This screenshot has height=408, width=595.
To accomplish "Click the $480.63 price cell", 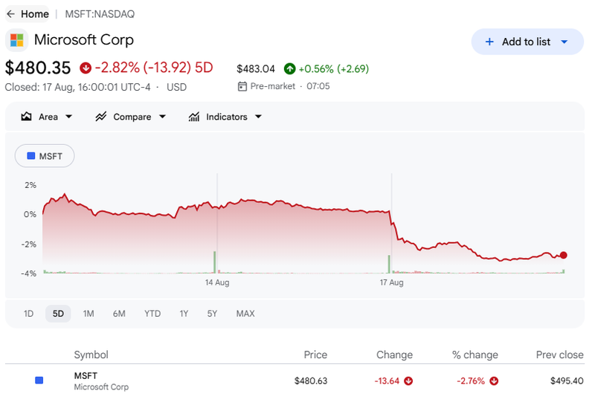I will click(311, 381).
